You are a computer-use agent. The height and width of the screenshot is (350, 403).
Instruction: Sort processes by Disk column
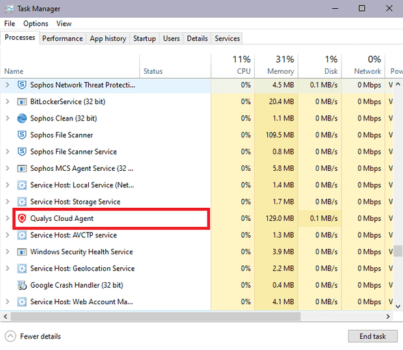pyautogui.click(x=320, y=66)
